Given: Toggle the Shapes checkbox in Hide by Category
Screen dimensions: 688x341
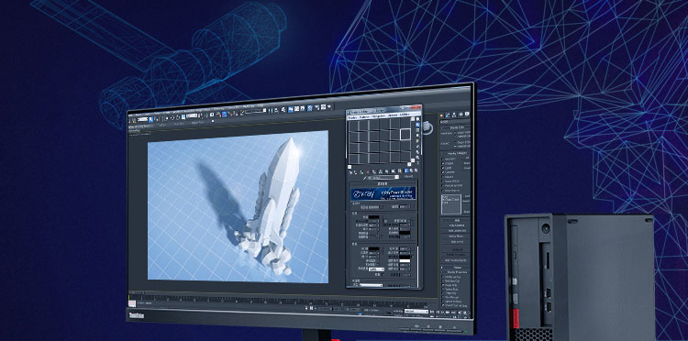Looking at the screenshot, I should (x=443, y=163).
